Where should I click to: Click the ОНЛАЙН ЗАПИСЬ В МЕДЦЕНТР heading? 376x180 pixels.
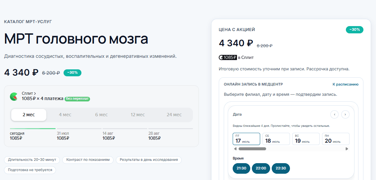[253, 84]
